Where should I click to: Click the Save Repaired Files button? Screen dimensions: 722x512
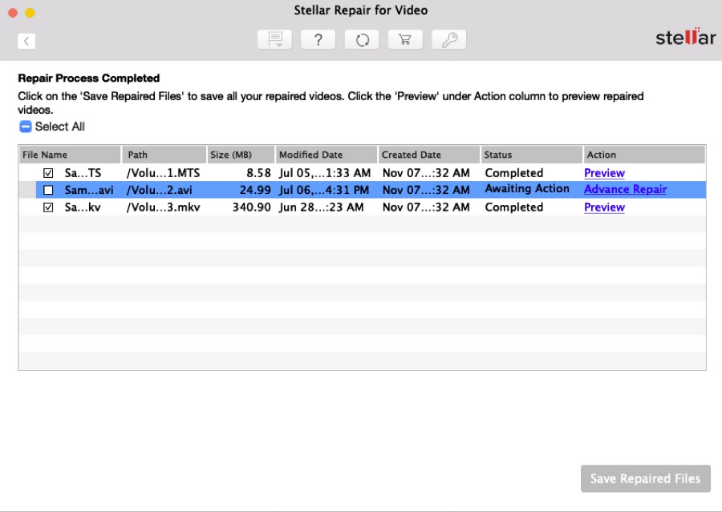[x=645, y=478]
